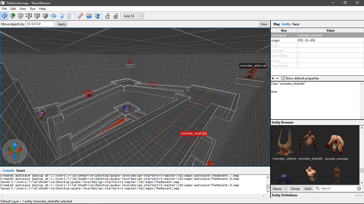Activate the scale tool

[62, 16]
